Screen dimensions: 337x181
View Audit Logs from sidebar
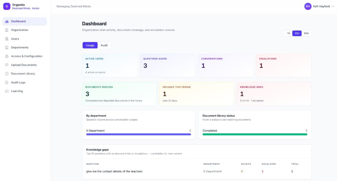click(24, 82)
